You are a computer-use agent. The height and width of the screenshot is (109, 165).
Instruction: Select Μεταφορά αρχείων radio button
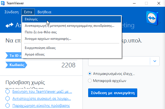90,81
